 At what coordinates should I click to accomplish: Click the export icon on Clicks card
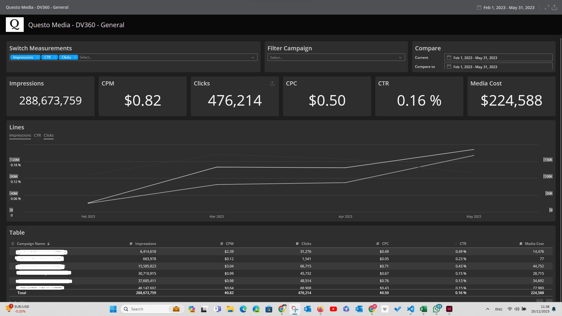pos(272,83)
